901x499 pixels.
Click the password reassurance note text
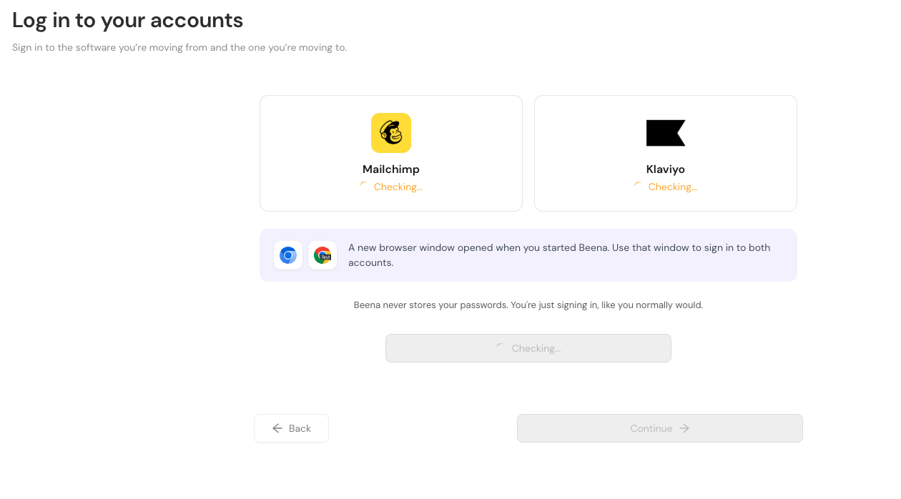pos(528,305)
